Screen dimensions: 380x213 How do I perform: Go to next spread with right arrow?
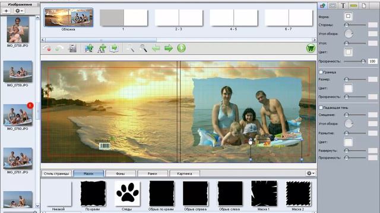coord(169,49)
